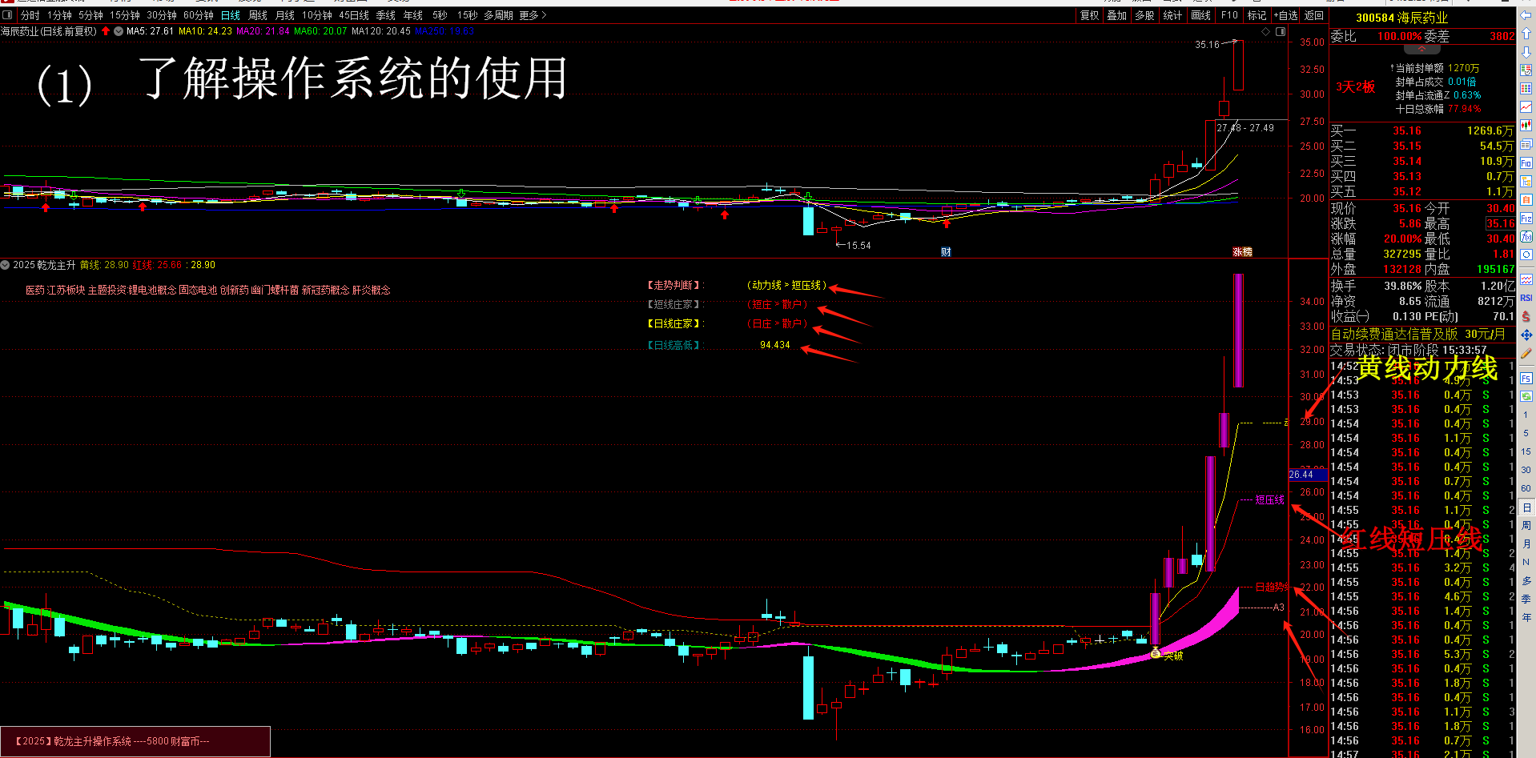Select the 日线 daily chart tab
1536x758 pixels.
click(x=231, y=15)
